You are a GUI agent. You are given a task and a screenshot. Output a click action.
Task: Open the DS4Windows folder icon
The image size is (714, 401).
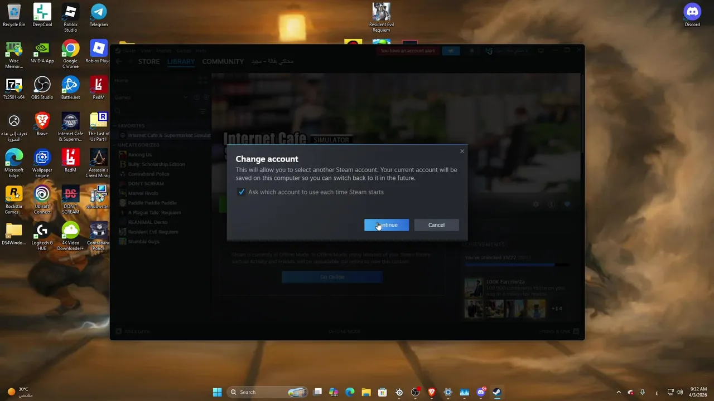click(x=14, y=234)
